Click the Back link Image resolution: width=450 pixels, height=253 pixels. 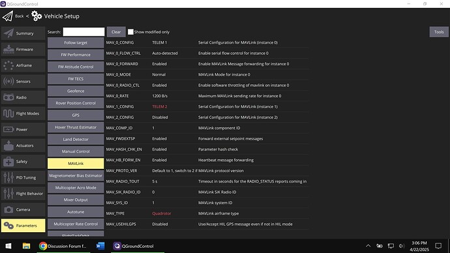coord(20,16)
